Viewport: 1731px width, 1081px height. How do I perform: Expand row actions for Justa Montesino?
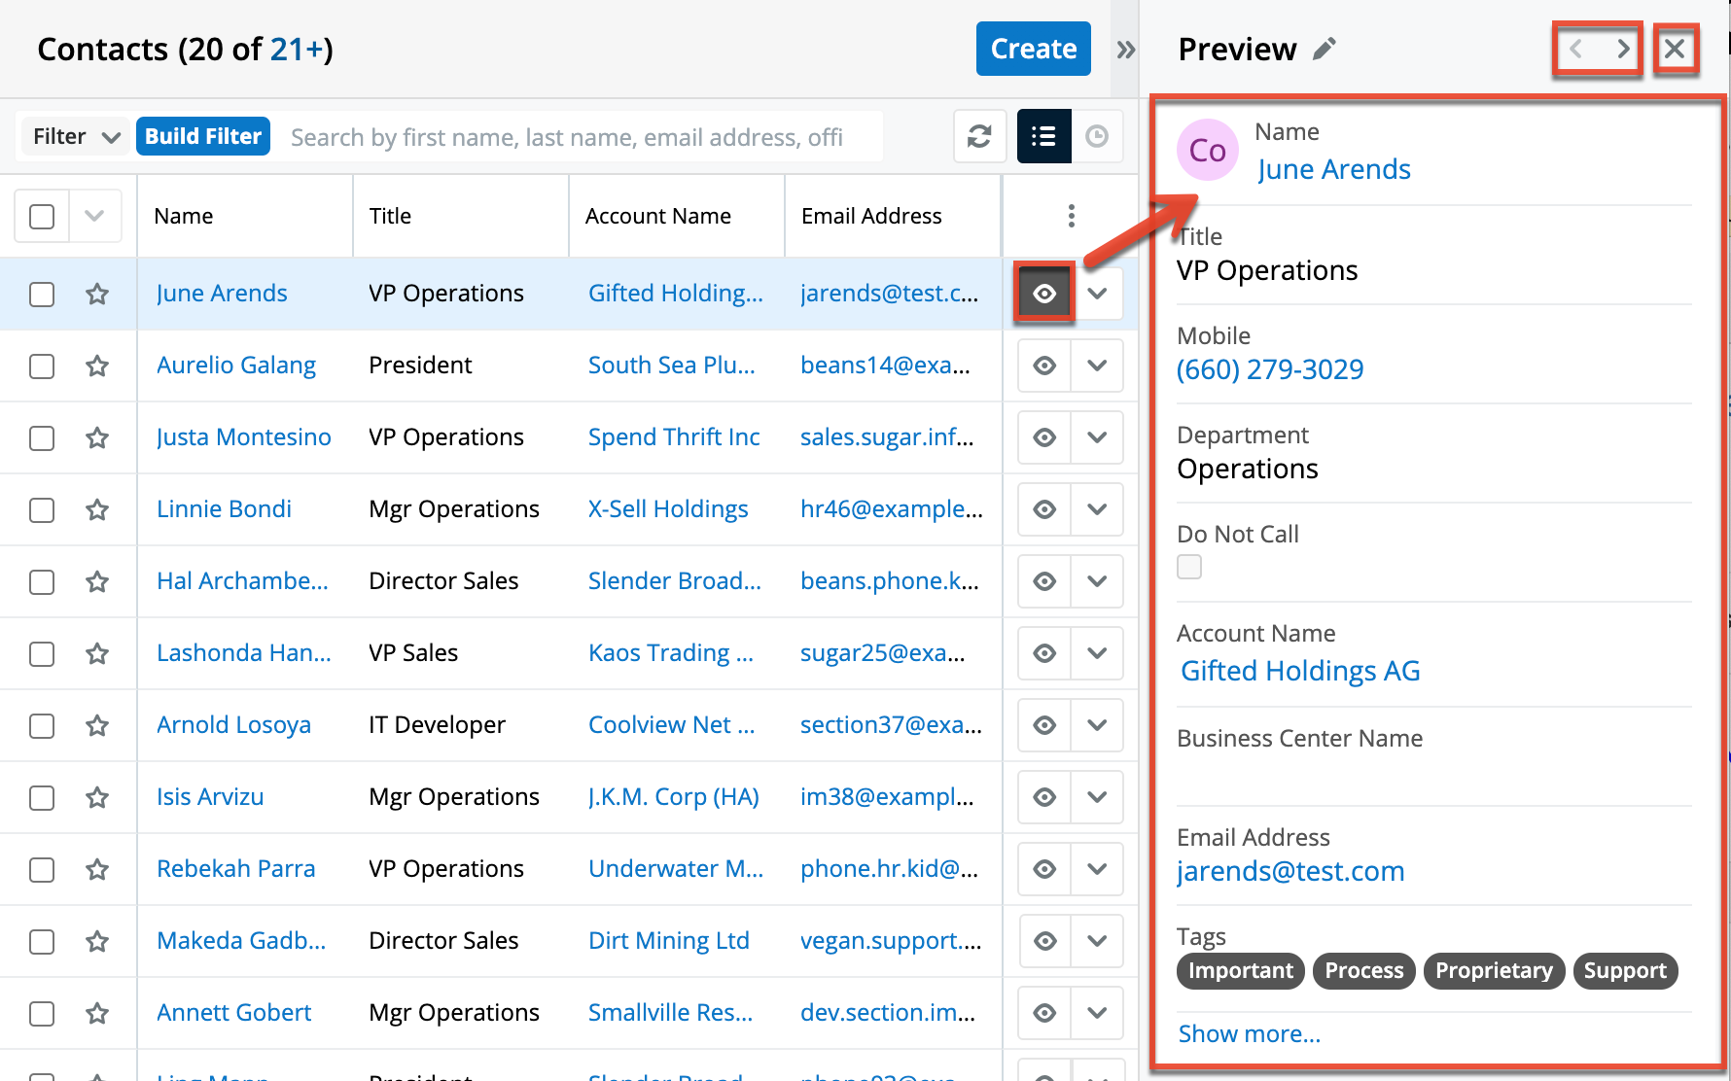click(x=1097, y=437)
